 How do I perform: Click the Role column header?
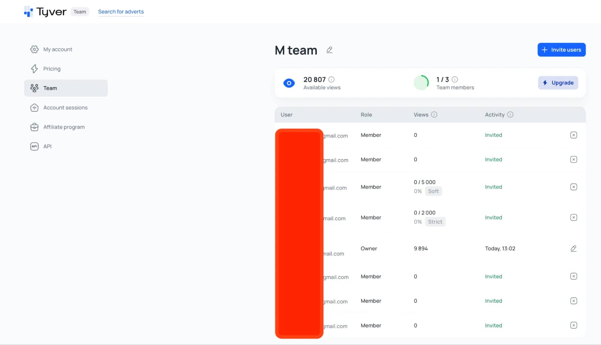click(366, 114)
